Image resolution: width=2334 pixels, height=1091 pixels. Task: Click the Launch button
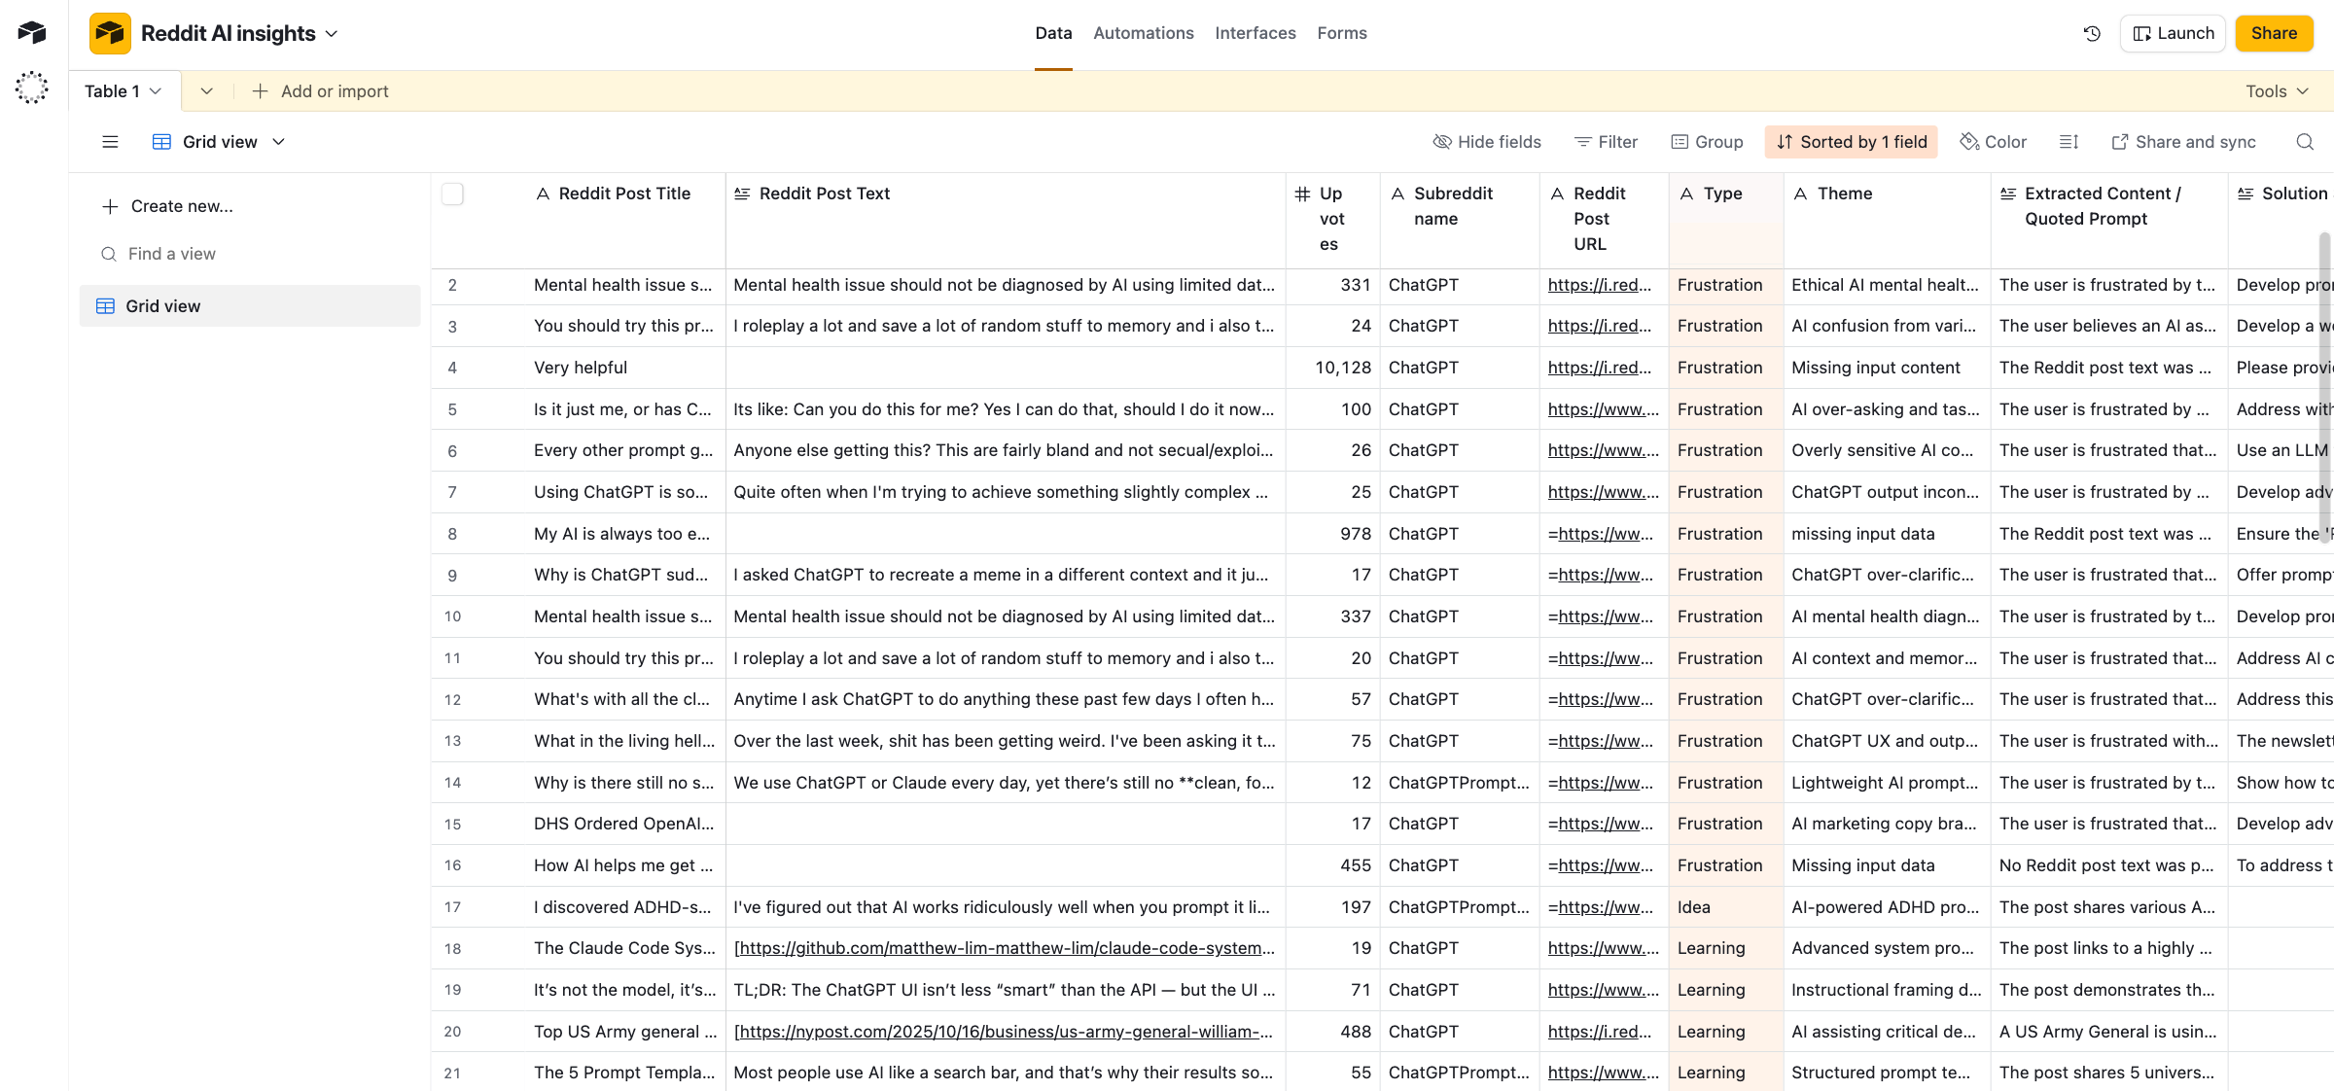[x=2174, y=33]
